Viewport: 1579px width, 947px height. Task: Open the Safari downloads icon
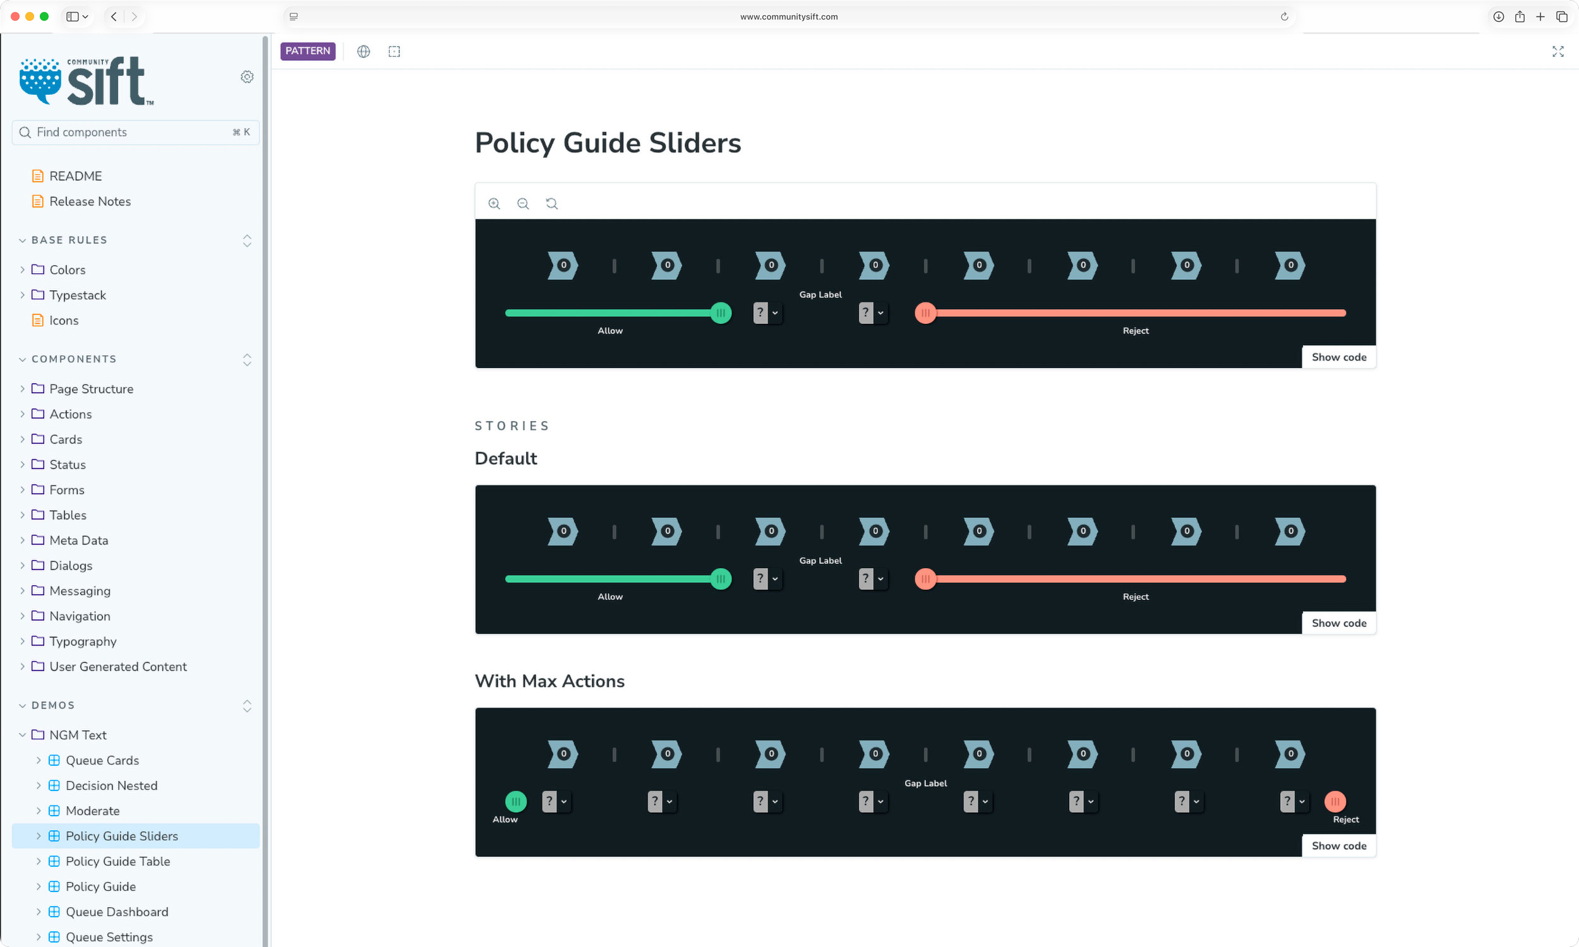click(1499, 16)
